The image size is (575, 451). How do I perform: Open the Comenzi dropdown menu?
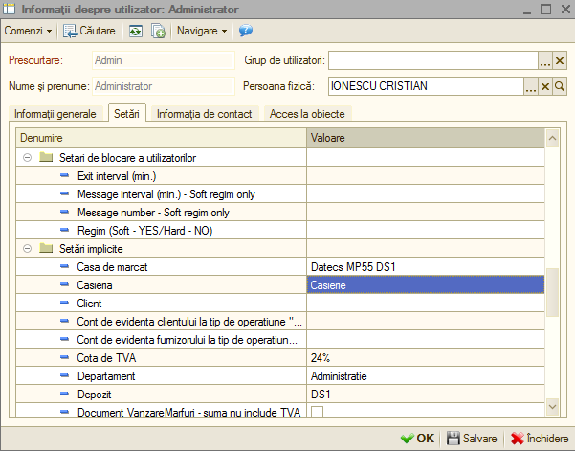click(x=28, y=31)
